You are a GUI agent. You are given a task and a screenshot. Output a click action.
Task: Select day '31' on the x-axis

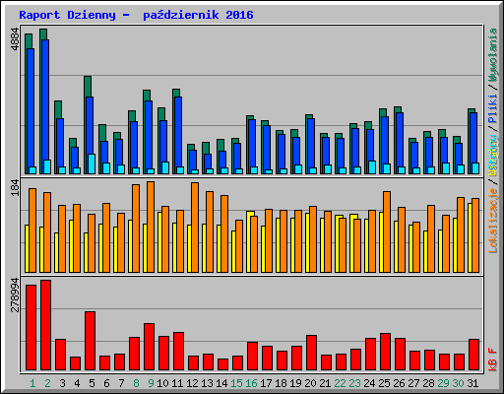[472, 383]
